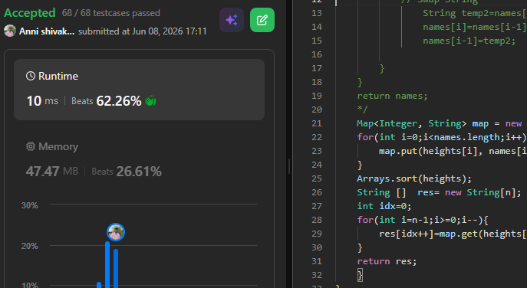Click the Memory chip icon
The width and height of the screenshot is (527, 288).
pos(31,146)
